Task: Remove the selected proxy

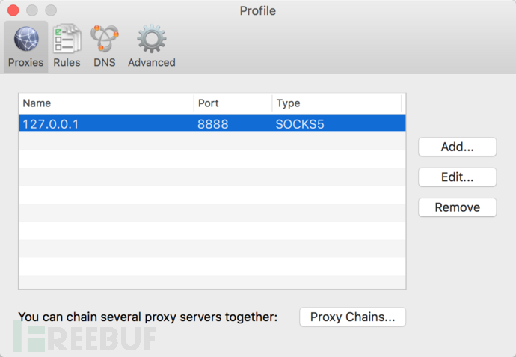Action: (x=457, y=207)
